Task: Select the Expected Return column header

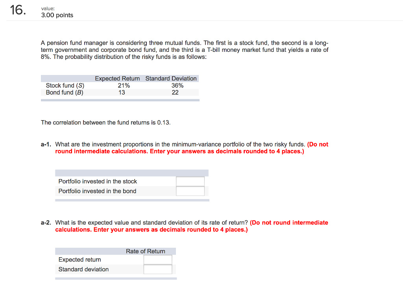Action: coord(117,78)
